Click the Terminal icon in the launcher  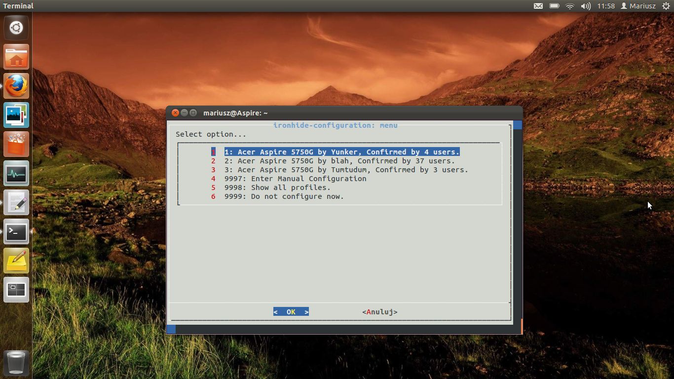pyautogui.click(x=16, y=231)
